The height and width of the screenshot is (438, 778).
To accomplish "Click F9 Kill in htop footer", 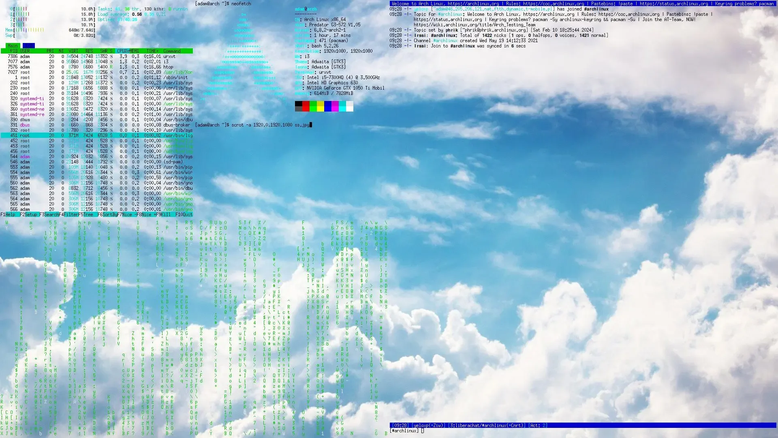I will pos(166,215).
